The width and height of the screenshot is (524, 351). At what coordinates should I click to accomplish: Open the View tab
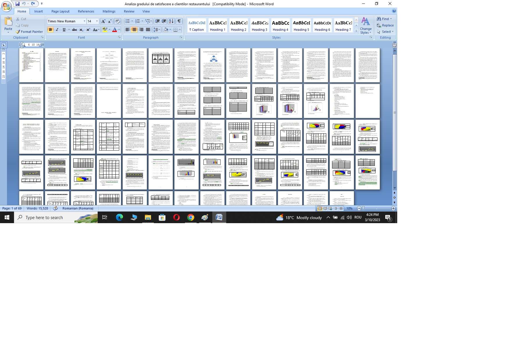(x=146, y=11)
